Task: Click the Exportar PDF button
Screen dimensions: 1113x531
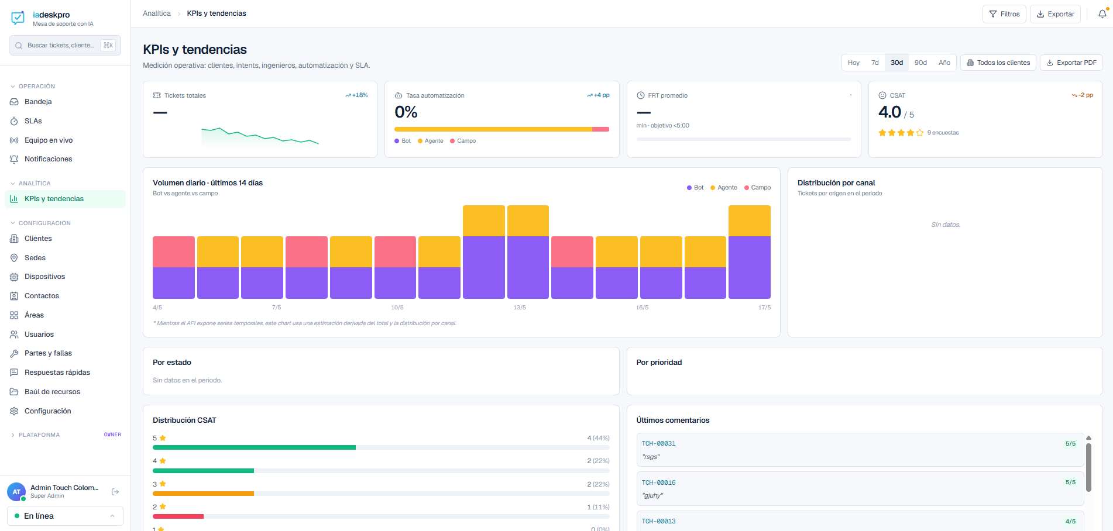Action: click(x=1071, y=63)
